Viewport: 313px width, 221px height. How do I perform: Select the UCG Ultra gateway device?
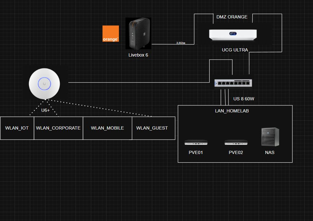click(233, 35)
